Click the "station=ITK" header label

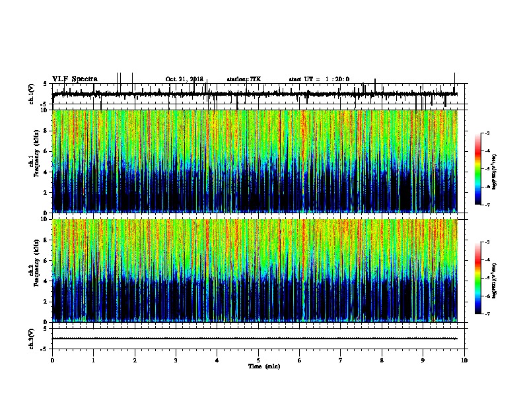click(x=244, y=79)
